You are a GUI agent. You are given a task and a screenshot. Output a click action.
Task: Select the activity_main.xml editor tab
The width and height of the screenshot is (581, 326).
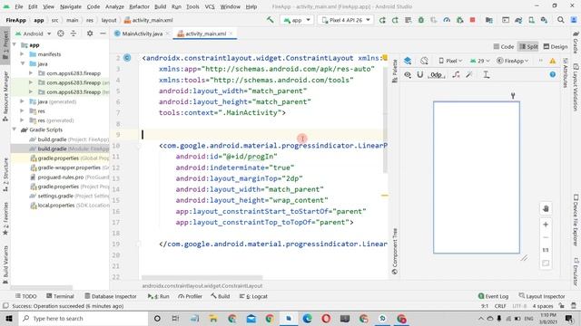point(205,34)
